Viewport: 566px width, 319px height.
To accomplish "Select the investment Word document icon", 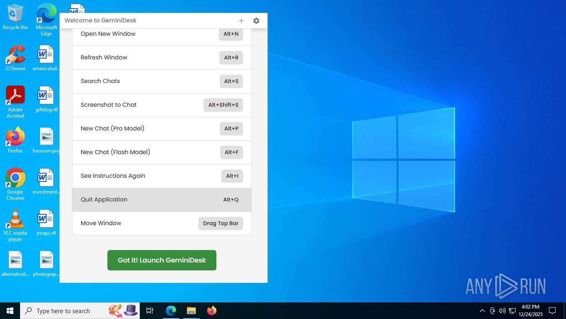I will coord(46,182).
